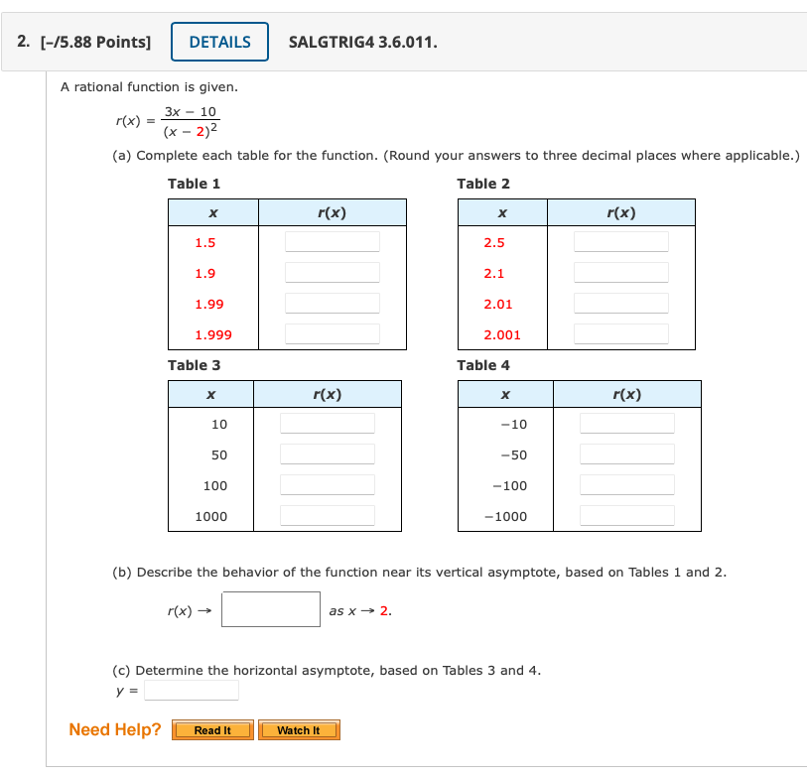Click Table 4 answer field for x = -1000
The height and width of the screenshot is (777, 807).
pos(626,514)
